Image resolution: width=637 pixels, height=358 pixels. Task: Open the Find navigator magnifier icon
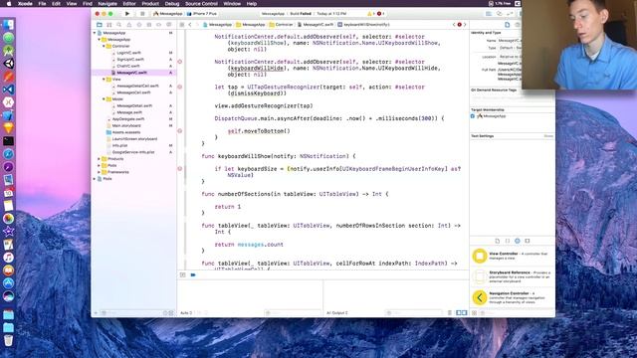point(119,25)
